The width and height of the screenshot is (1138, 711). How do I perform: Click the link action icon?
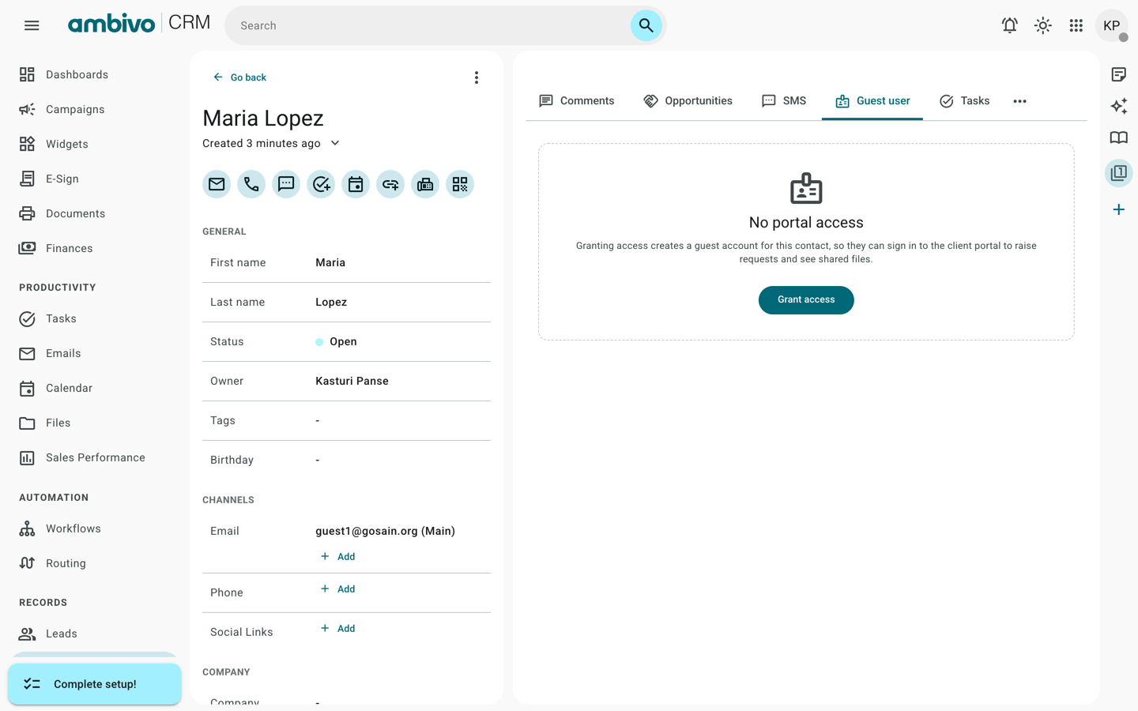390,184
